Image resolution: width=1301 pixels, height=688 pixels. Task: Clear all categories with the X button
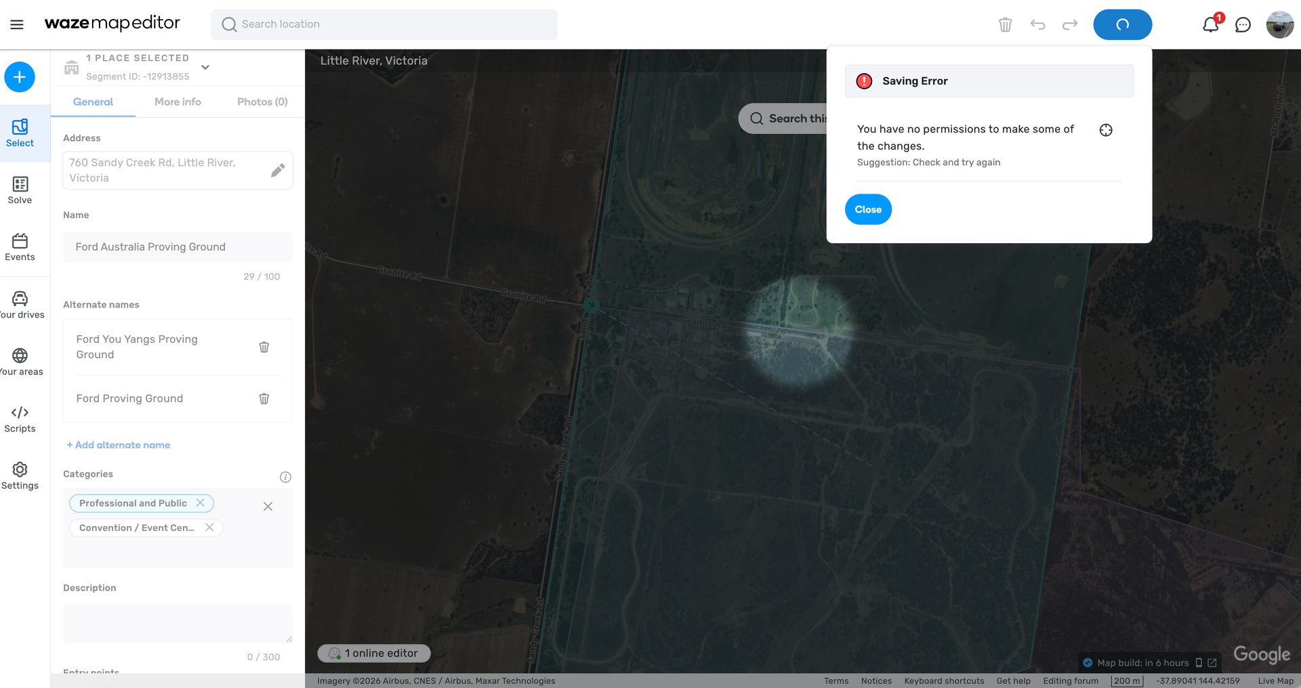pyautogui.click(x=268, y=507)
